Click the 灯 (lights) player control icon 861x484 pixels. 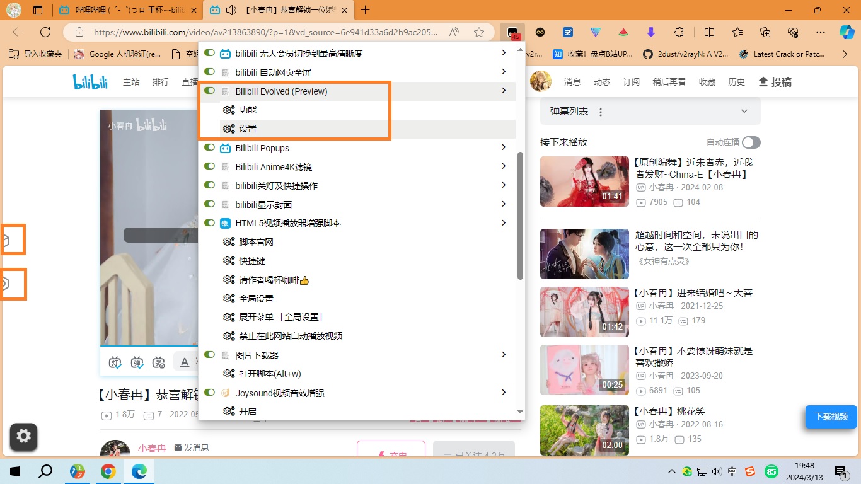coord(115,362)
